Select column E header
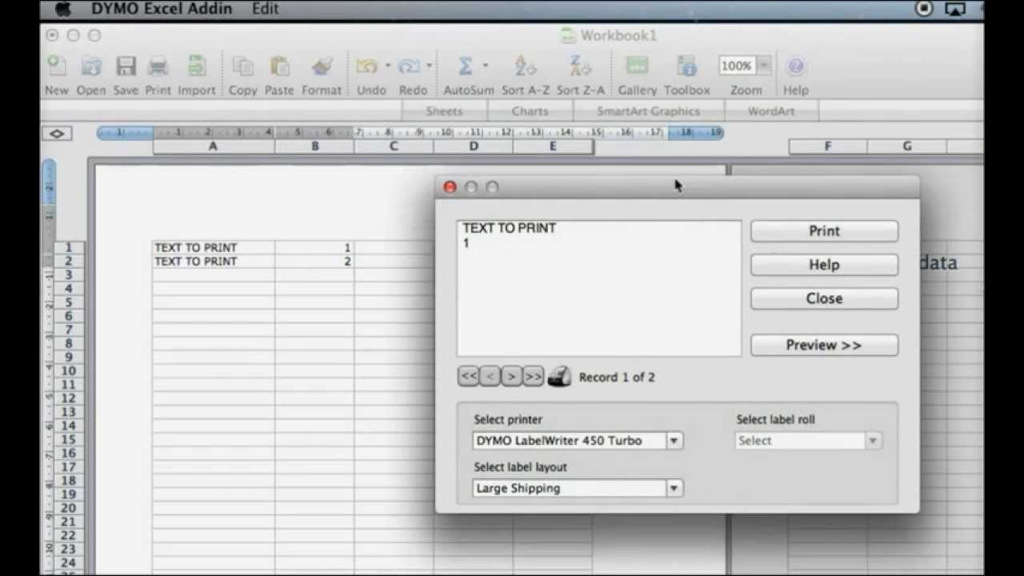The image size is (1024, 576). 553,146
